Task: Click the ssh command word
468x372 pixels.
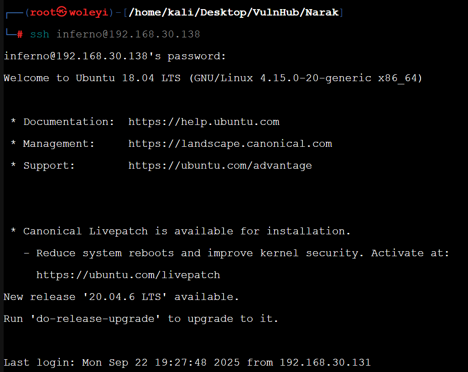Action: (x=40, y=34)
